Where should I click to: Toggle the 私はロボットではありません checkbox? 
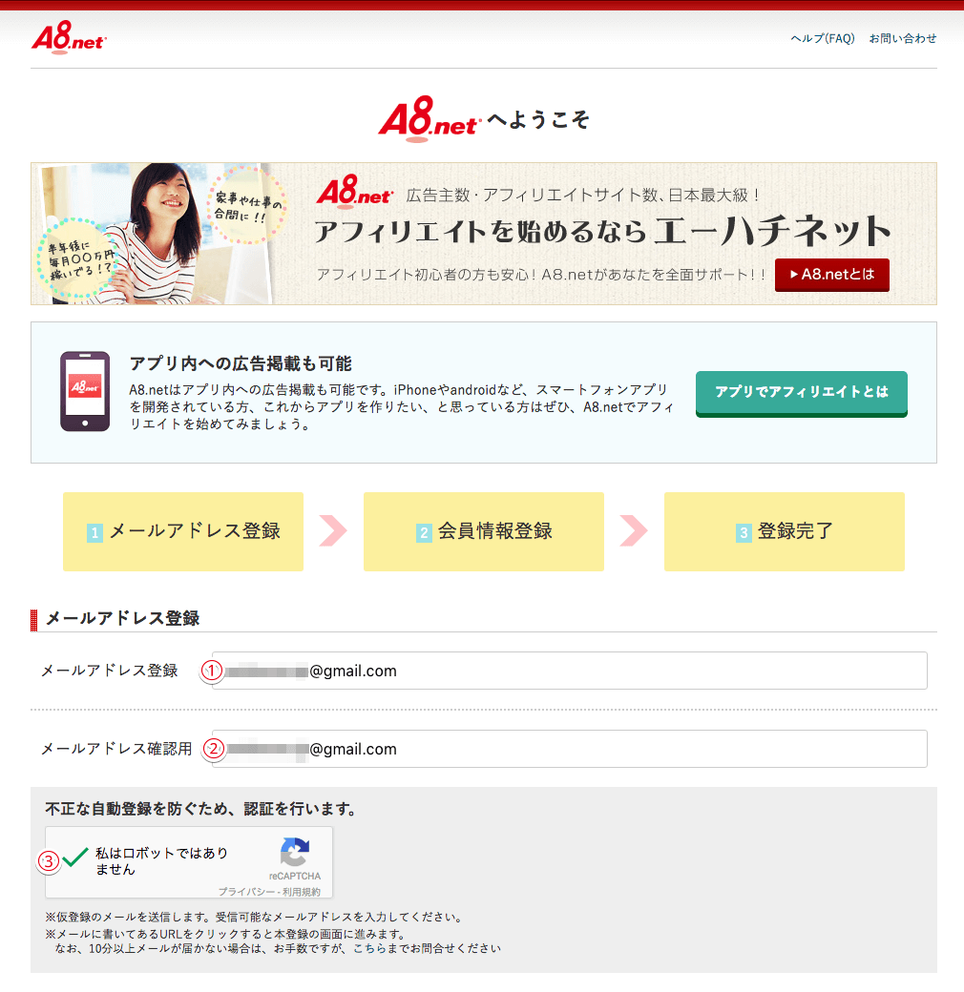(75, 858)
